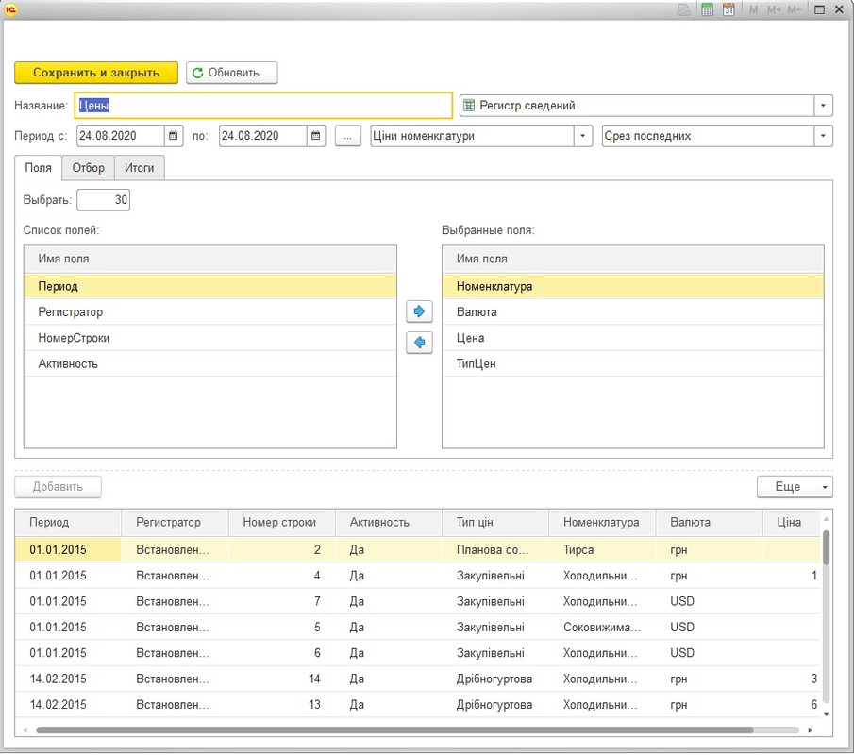Screen dimensions: 854x755
Task: Open the Еще menu
Action: (795, 487)
